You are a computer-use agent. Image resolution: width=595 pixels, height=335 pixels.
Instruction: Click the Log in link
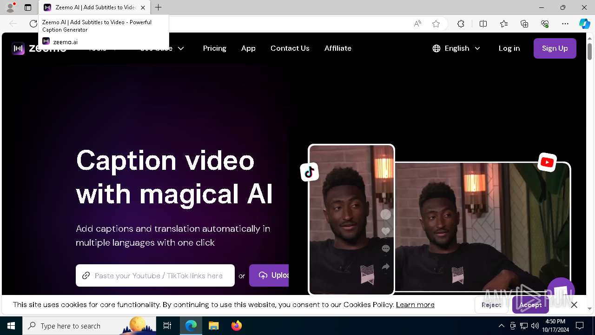coord(509,48)
